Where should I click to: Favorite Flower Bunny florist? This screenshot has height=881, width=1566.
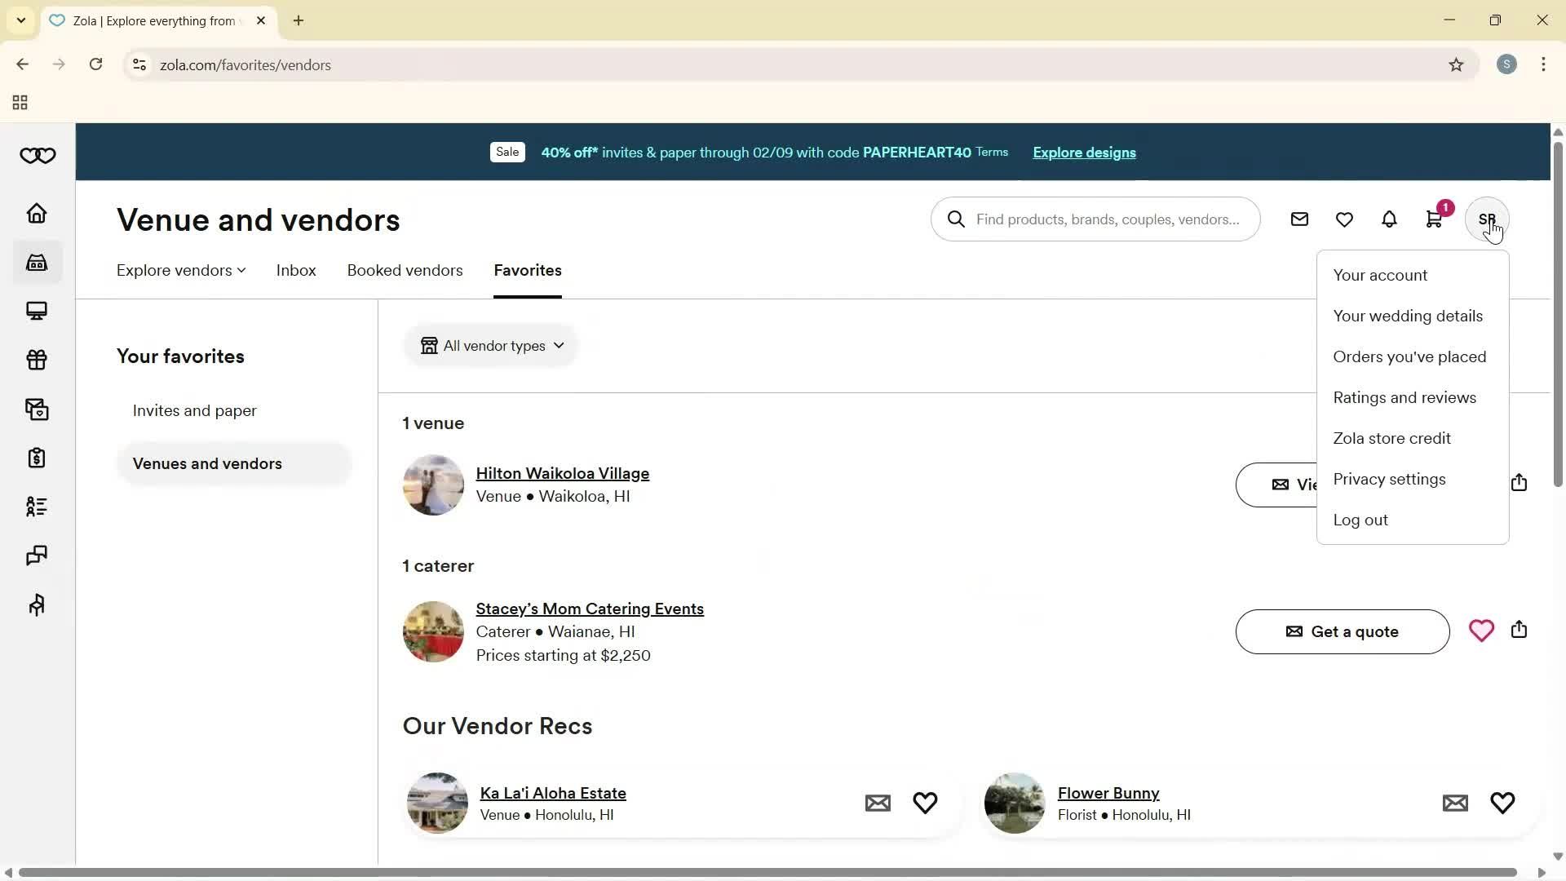tap(1502, 803)
